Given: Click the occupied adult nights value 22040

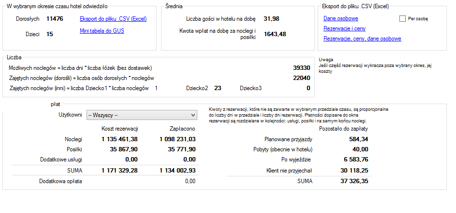Looking at the screenshot, I should (x=302, y=78).
